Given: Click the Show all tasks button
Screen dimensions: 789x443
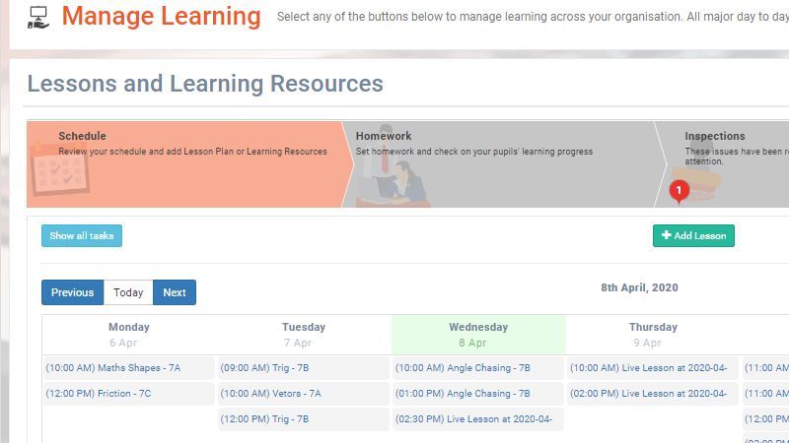Looking at the screenshot, I should pos(82,235).
